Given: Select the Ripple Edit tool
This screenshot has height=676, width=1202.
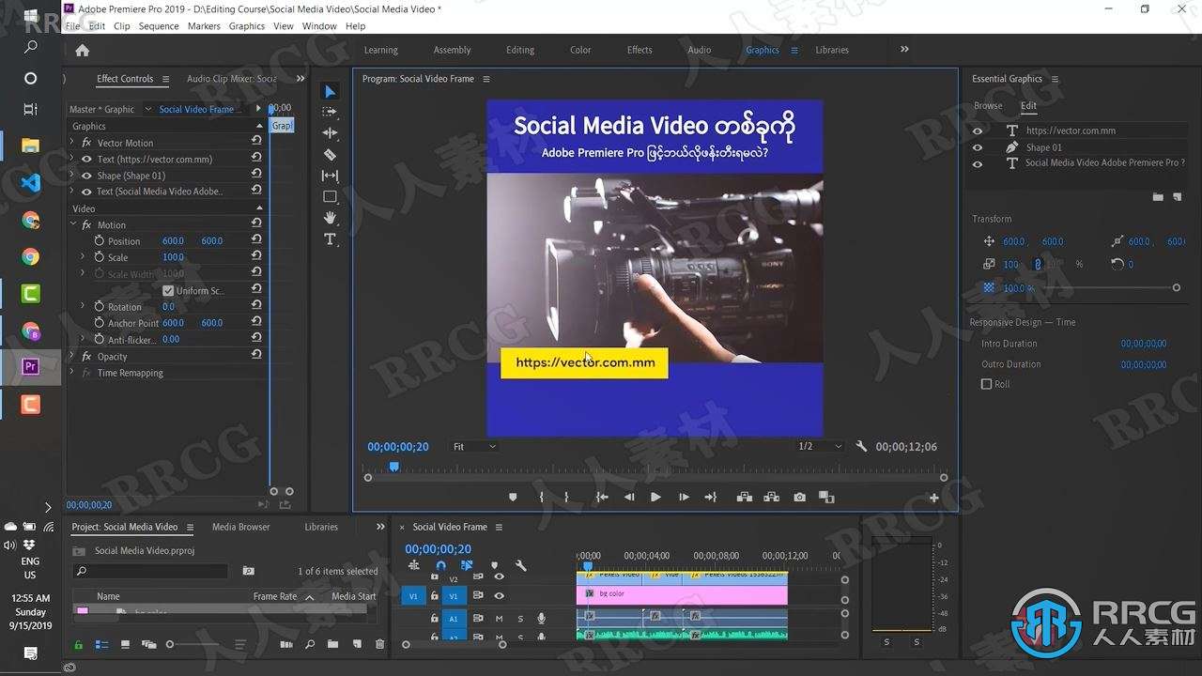Looking at the screenshot, I should coord(330,133).
